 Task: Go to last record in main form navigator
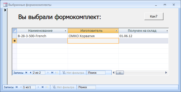[x=43, y=87]
